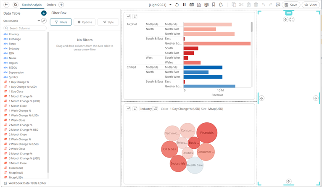
Task: Select the Options tab in Filter Box
Action: 84,22
